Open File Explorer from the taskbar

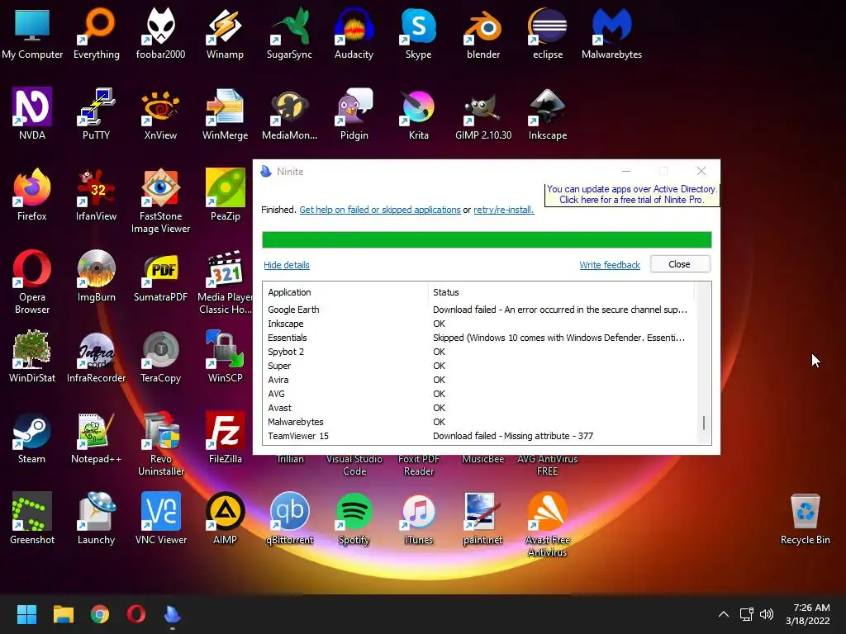coord(63,614)
